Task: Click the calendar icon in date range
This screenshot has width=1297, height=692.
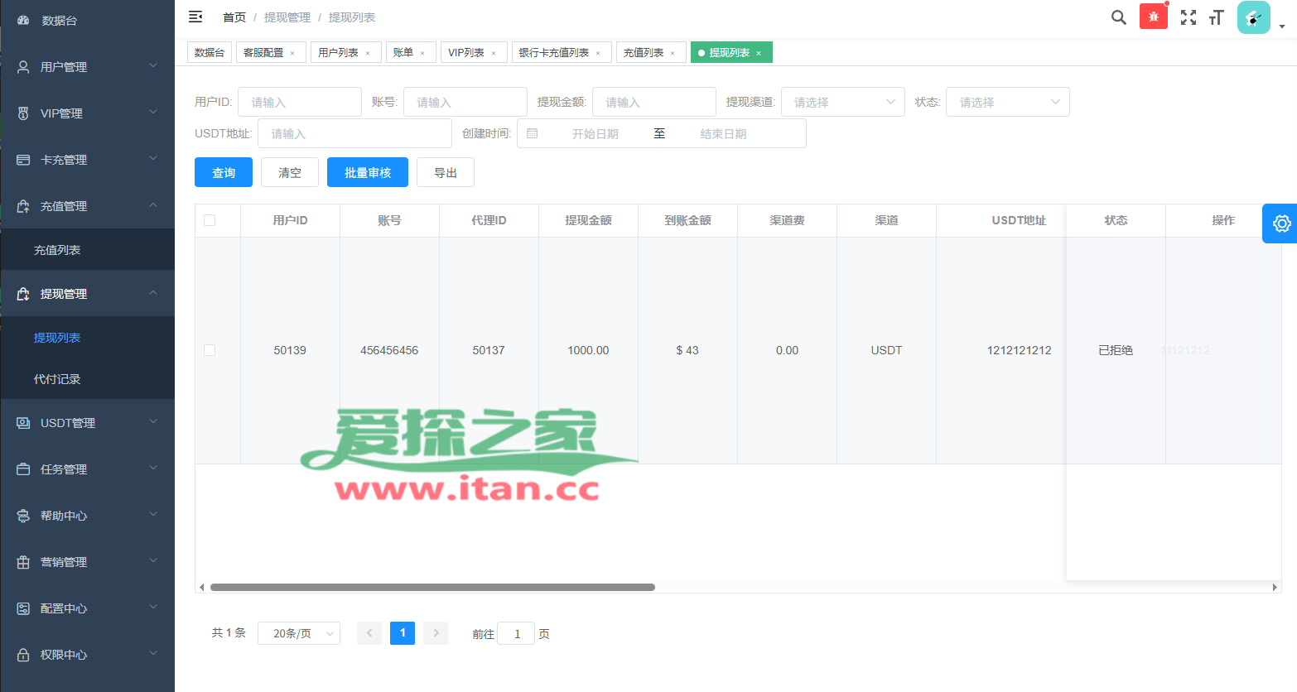Action: point(533,133)
